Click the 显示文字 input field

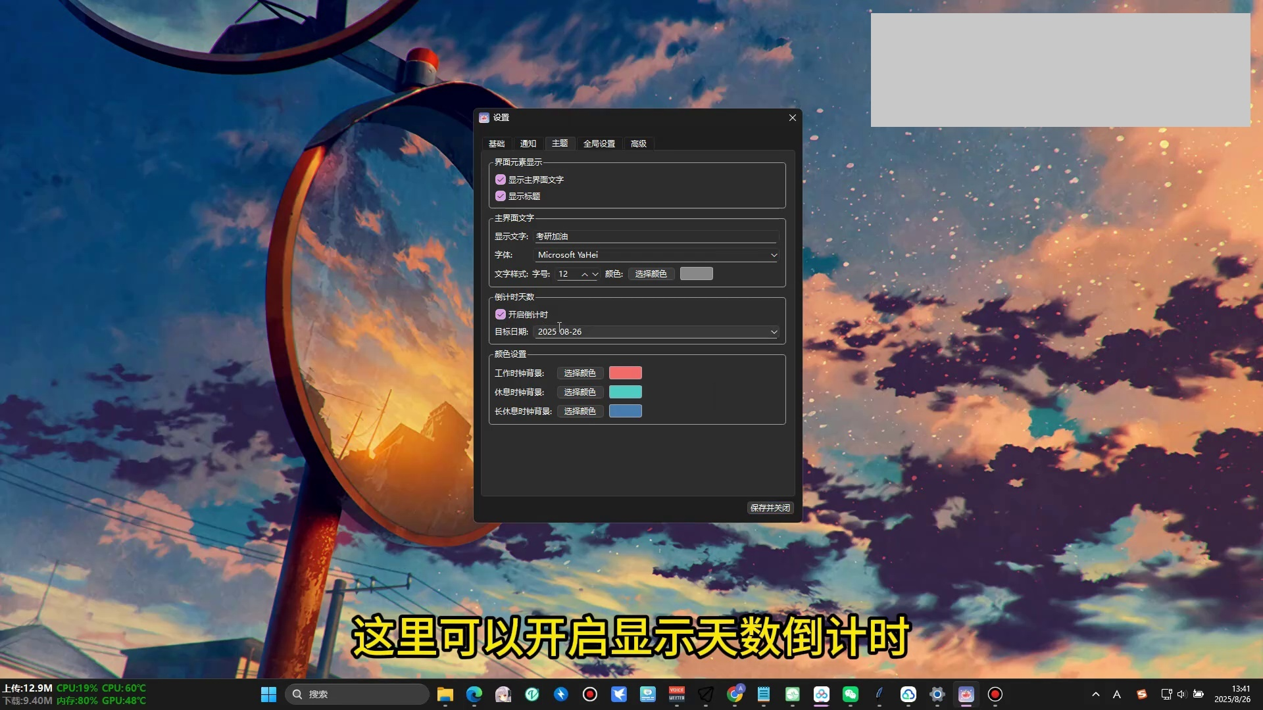tap(656, 236)
